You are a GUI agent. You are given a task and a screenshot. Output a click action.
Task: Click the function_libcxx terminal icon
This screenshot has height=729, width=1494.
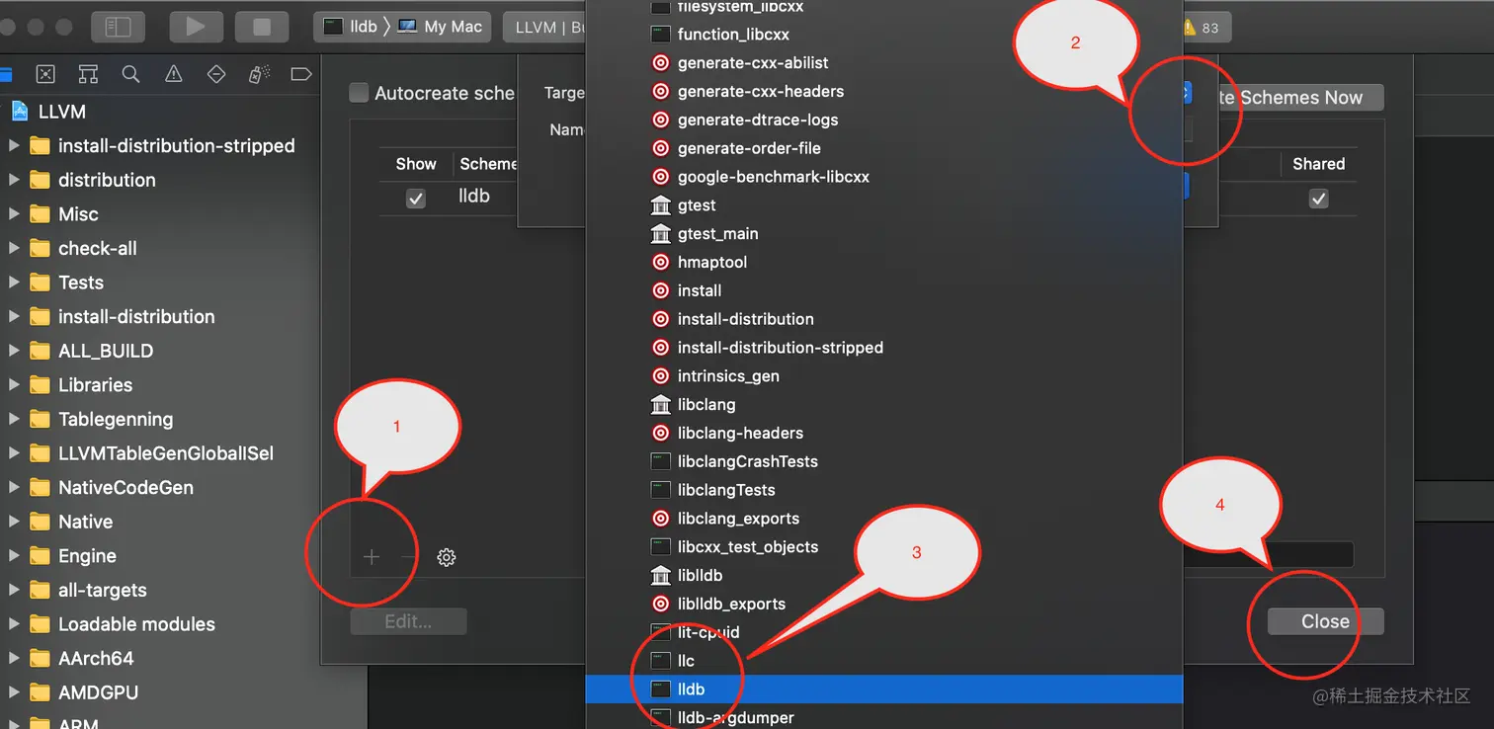click(x=661, y=34)
